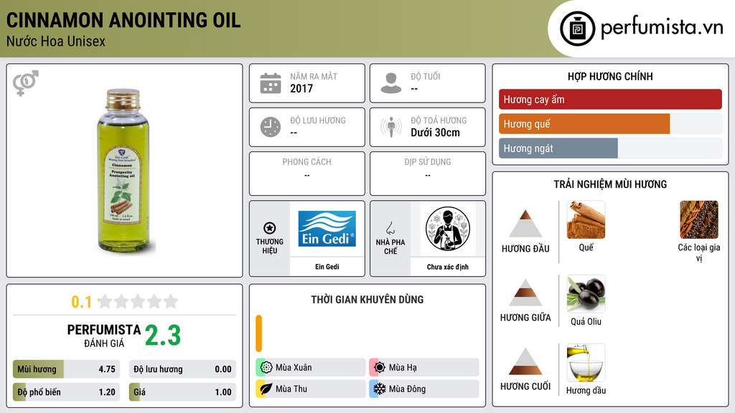Select the Mùa Đông season chip
Screen dimensions: 735x413
(424, 389)
